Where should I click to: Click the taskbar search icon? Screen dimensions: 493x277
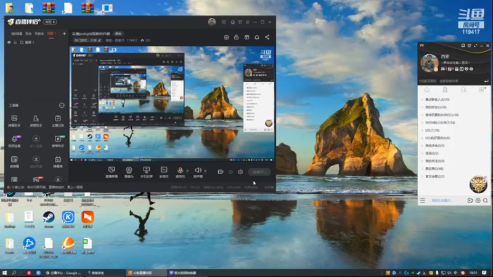(x=14, y=273)
